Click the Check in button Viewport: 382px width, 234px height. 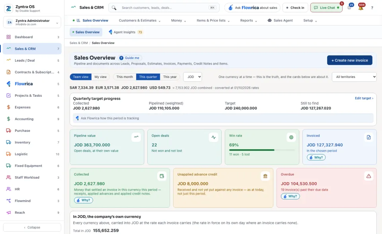point(295,8)
